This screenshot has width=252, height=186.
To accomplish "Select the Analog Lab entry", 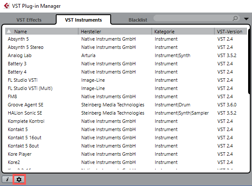I will click(x=126, y=55).
